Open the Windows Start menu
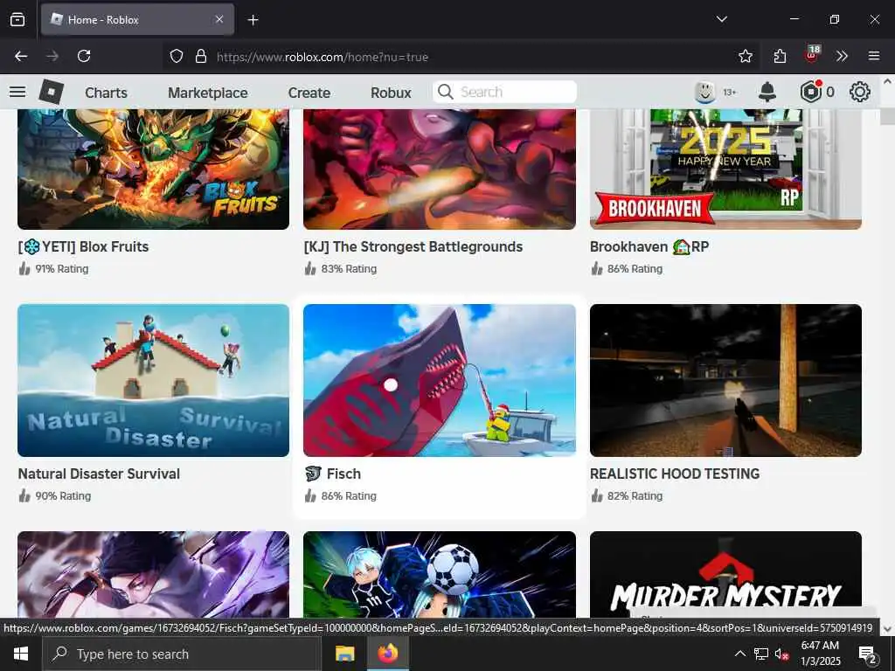 click(x=21, y=654)
